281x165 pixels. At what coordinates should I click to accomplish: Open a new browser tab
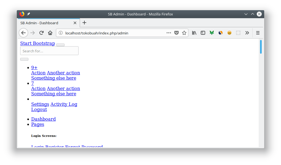point(84,23)
